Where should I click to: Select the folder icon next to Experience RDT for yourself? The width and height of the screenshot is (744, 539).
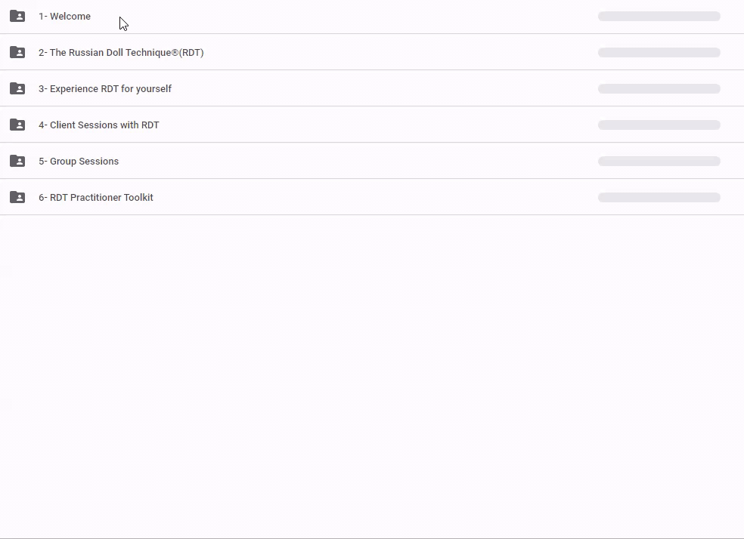tap(17, 88)
